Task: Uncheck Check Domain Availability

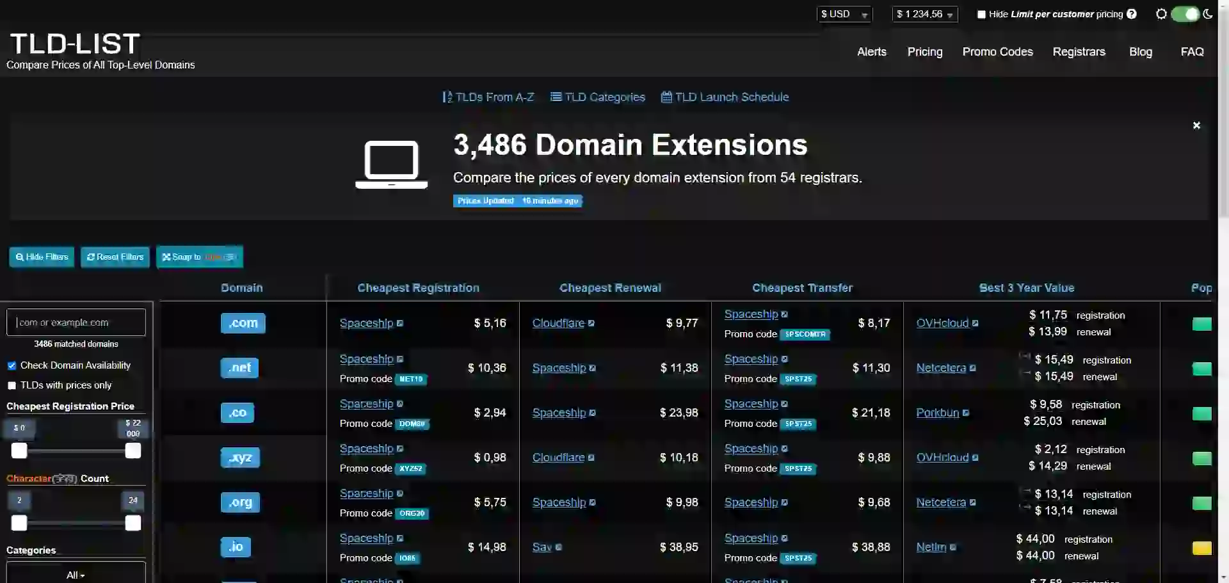Action: coord(12,365)
